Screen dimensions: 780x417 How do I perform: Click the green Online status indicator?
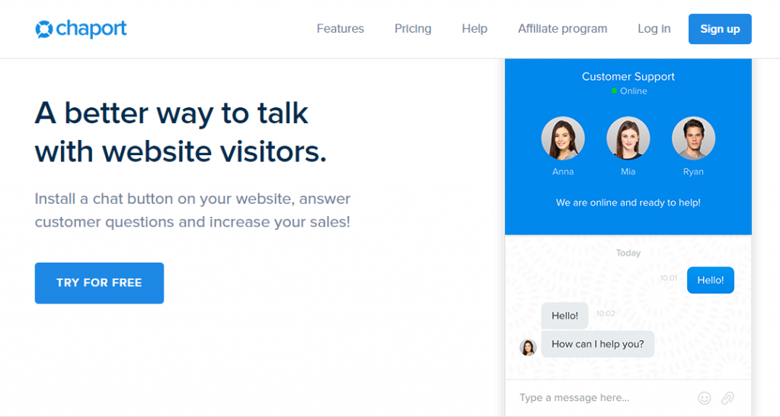pos(615,91)
